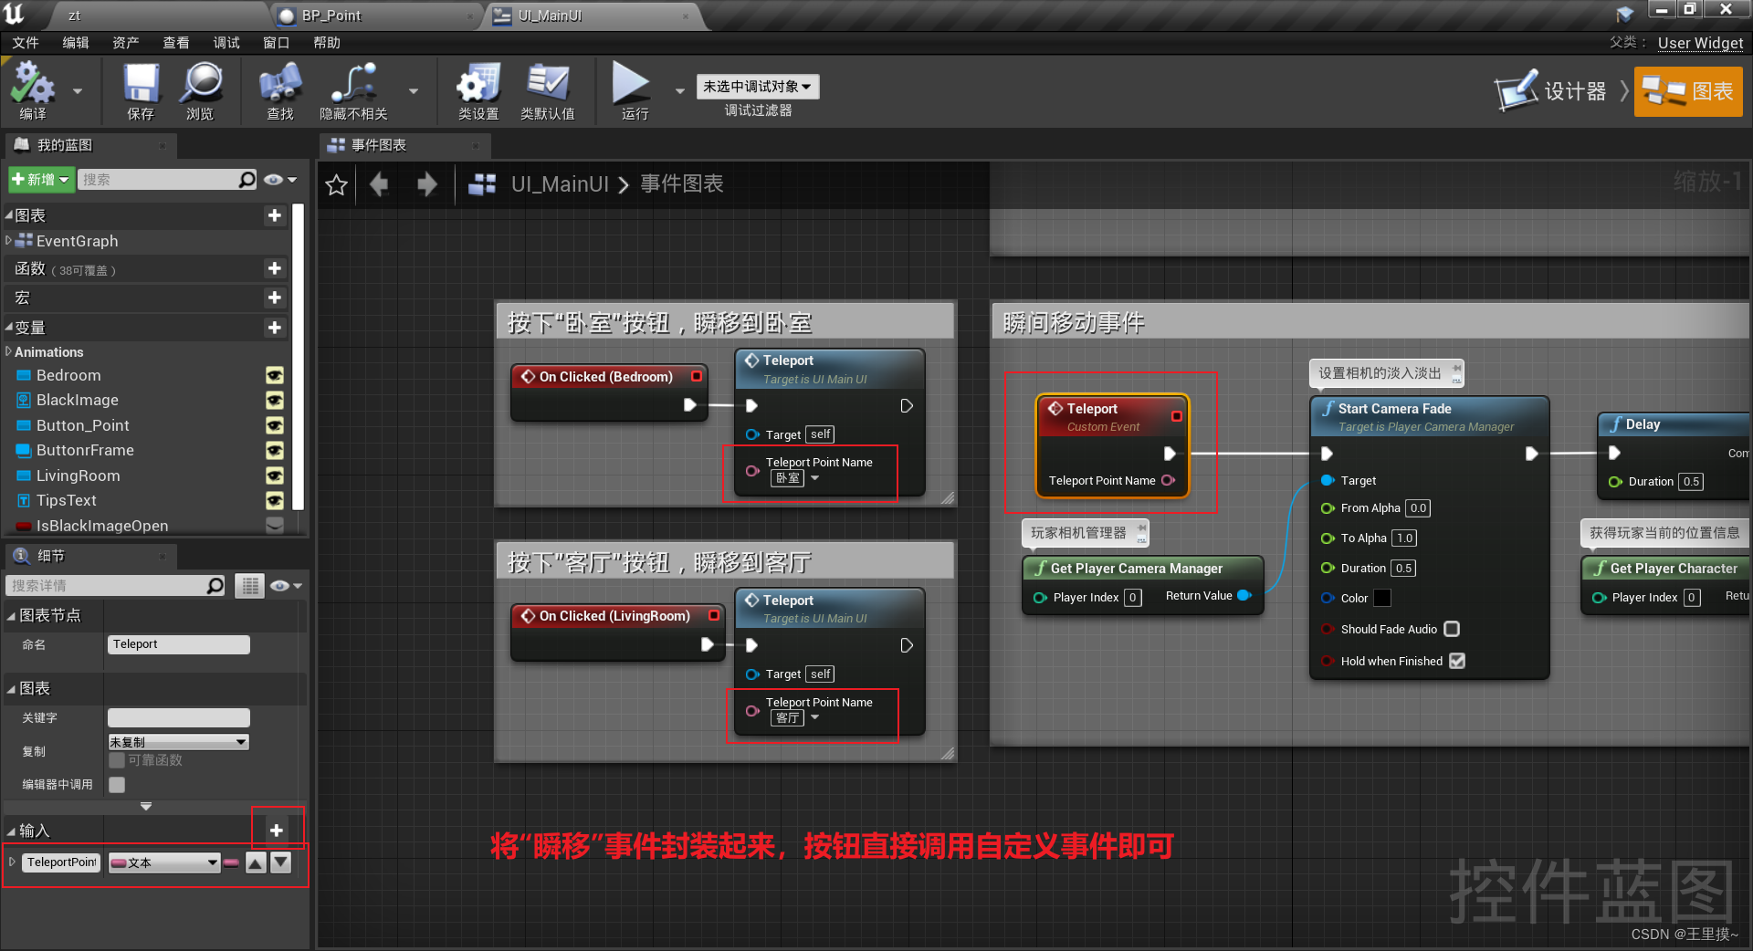
Task: Open the 资产 menu
Action: point(126,43)
